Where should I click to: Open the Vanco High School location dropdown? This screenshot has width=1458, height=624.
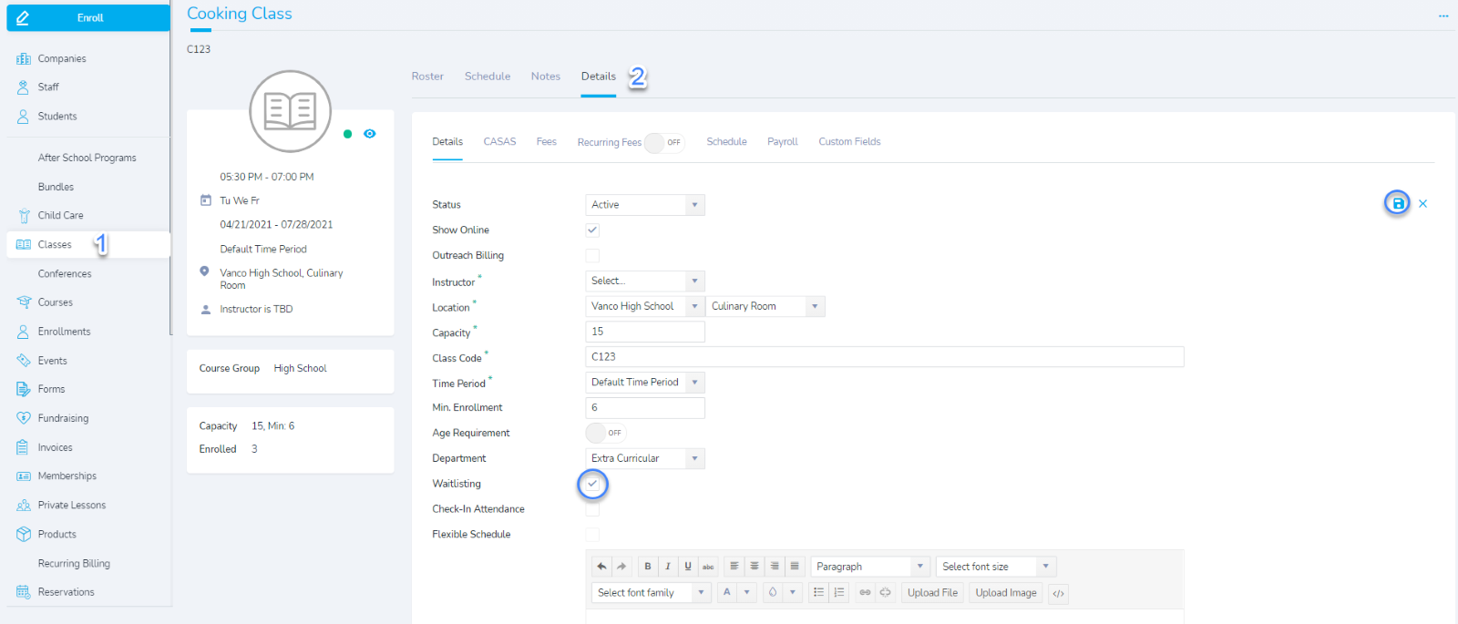645,307
